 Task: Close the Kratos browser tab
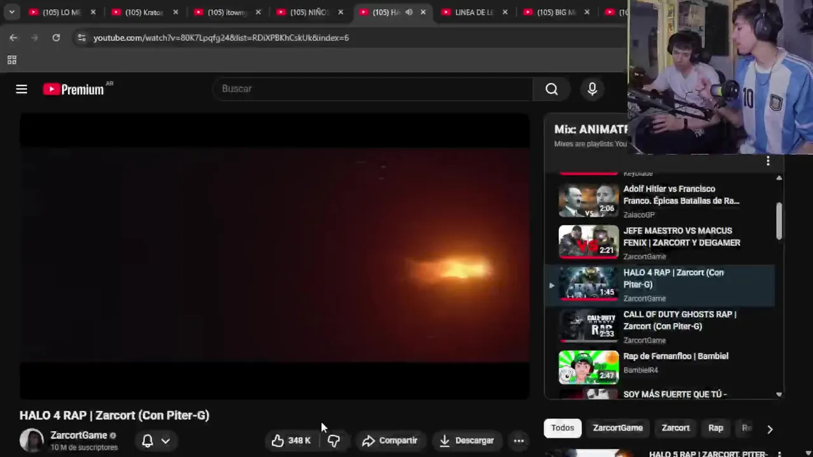click(176, 12)
